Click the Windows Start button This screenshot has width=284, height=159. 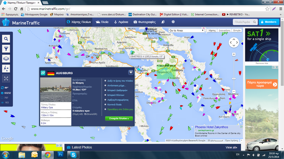click(x=5, y=155)
